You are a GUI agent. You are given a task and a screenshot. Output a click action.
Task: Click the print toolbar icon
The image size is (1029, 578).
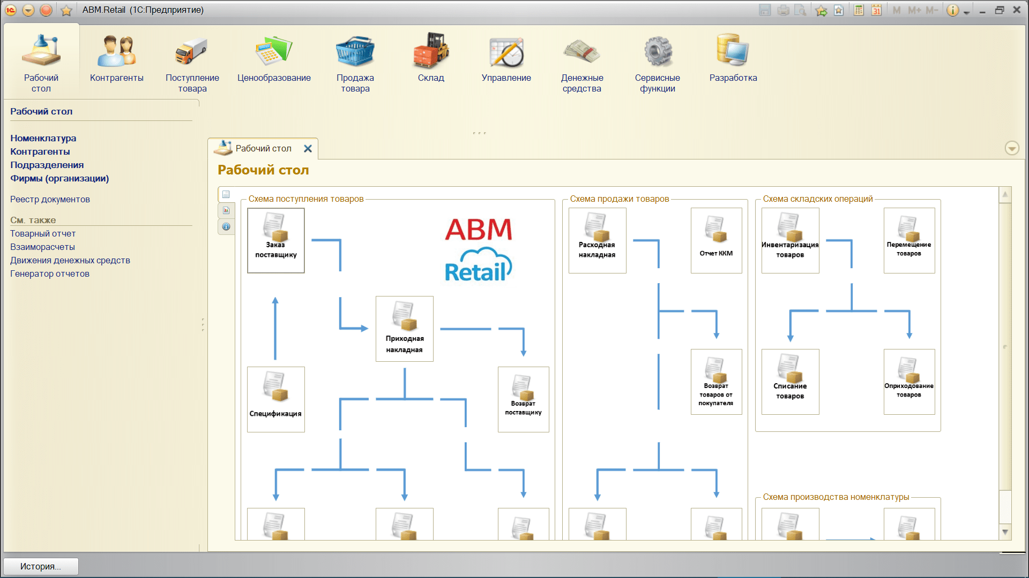click(x=783, y=10)
